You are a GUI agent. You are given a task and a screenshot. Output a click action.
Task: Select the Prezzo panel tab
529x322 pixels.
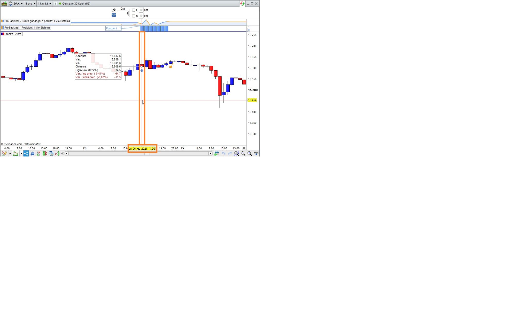click(x=7, y=34)
